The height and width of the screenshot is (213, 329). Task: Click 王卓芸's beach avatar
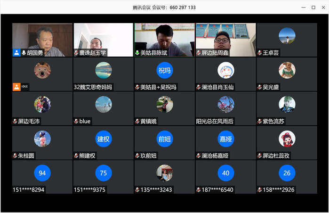287,36
